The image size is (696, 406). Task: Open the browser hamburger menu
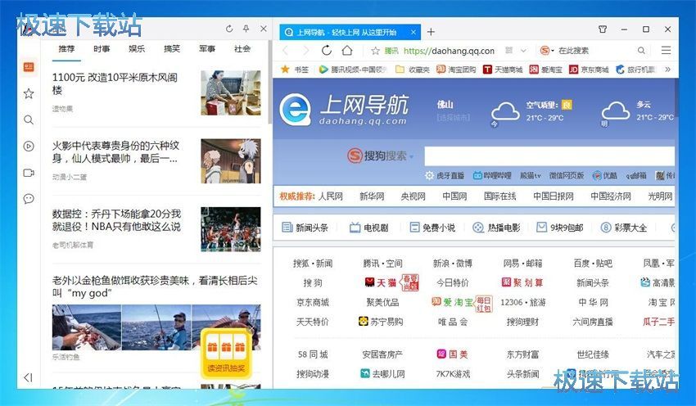point(666,51)
